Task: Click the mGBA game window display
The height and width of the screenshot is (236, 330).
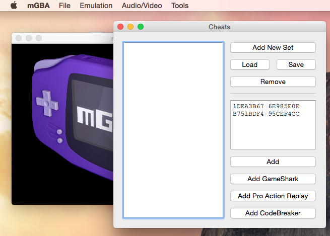Action: tap(62, 124)
